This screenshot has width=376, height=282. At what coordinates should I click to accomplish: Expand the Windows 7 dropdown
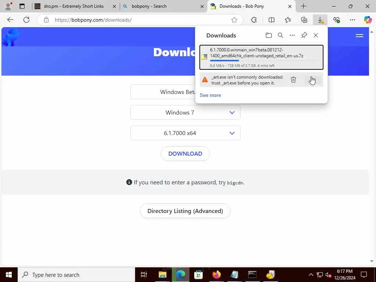185,112
